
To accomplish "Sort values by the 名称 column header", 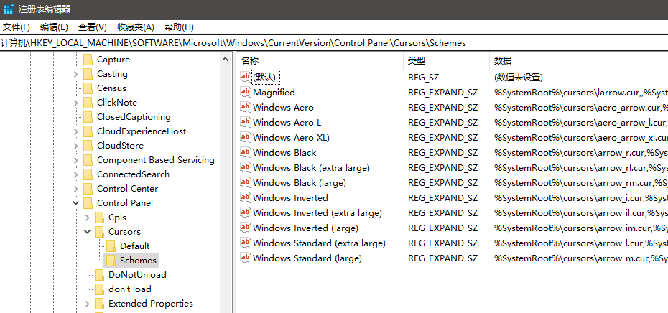I will click(x=320, y=61).
